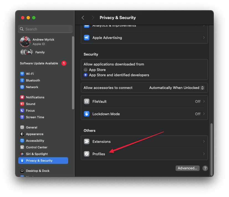This screenshot has height=197, width=229.
Task: Click Lockdown Mode Off status text
Action: (198, 114)
